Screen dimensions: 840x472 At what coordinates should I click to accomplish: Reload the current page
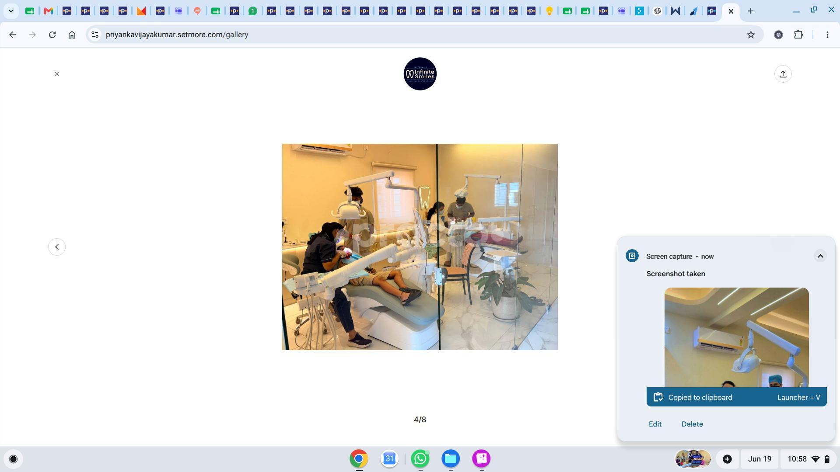52,35
